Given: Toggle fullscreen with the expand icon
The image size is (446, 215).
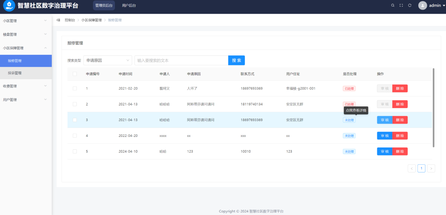Looking at the screenshot, I should tap(401, 5).
